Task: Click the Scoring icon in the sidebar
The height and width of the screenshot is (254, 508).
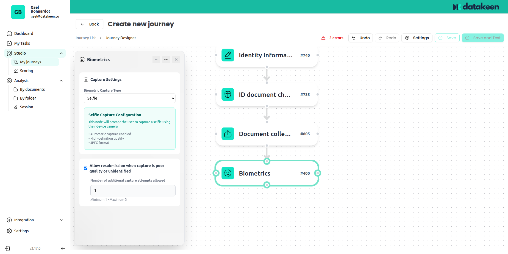Action: 16,71
